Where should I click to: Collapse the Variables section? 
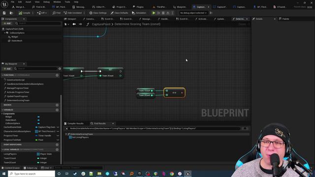click(x=2, y=110)
